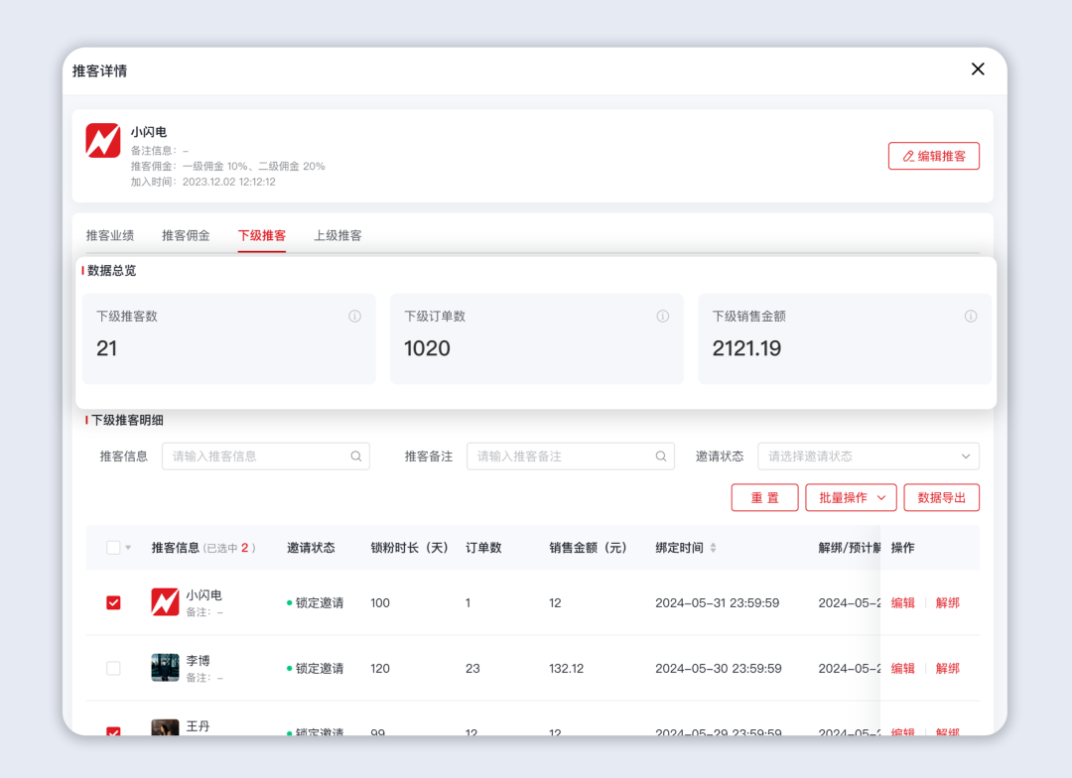This screenshot has height=778, width=1072.
Task: Open the 邀请状态 dropdown selector
Action: (868, 456)
